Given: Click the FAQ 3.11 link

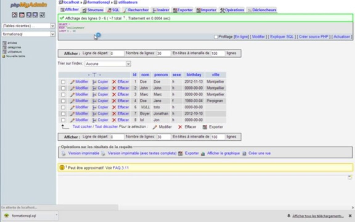Looking at the screenshot, I should tap(121, 168).
